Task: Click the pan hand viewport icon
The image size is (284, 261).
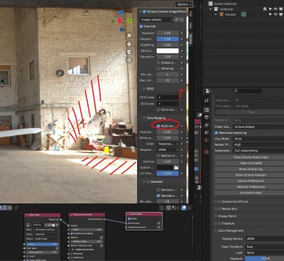Action: (x=129, y=43)
